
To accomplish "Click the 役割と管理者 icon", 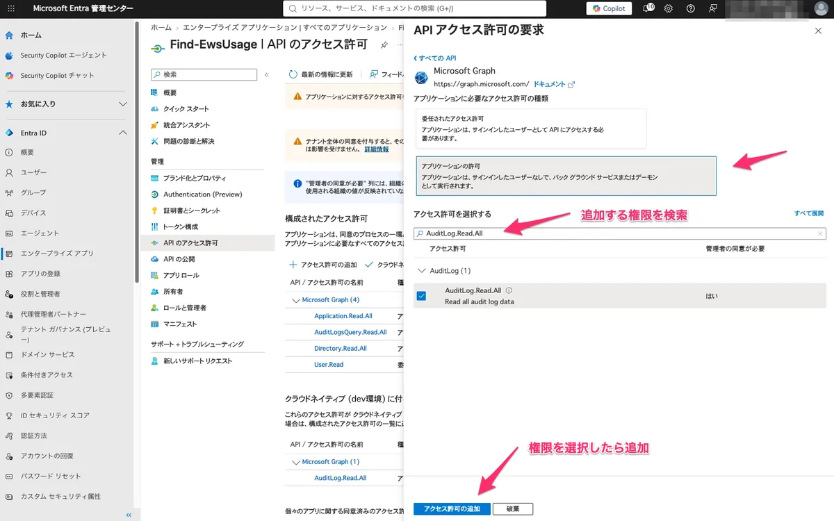I will (9, 294).
